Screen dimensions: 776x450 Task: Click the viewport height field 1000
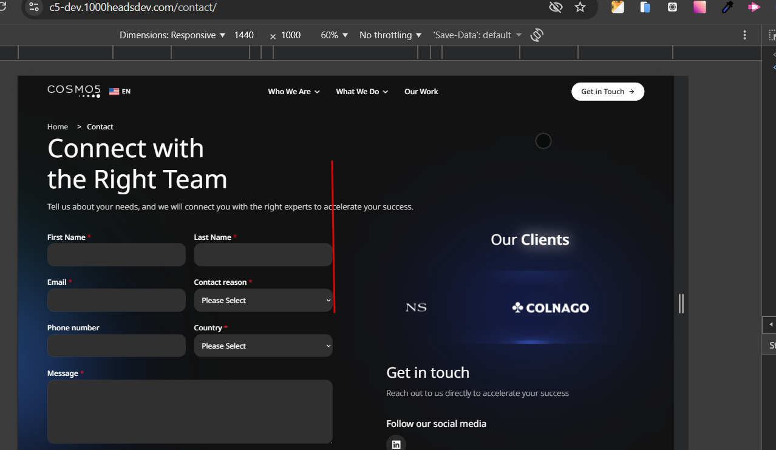291,35
